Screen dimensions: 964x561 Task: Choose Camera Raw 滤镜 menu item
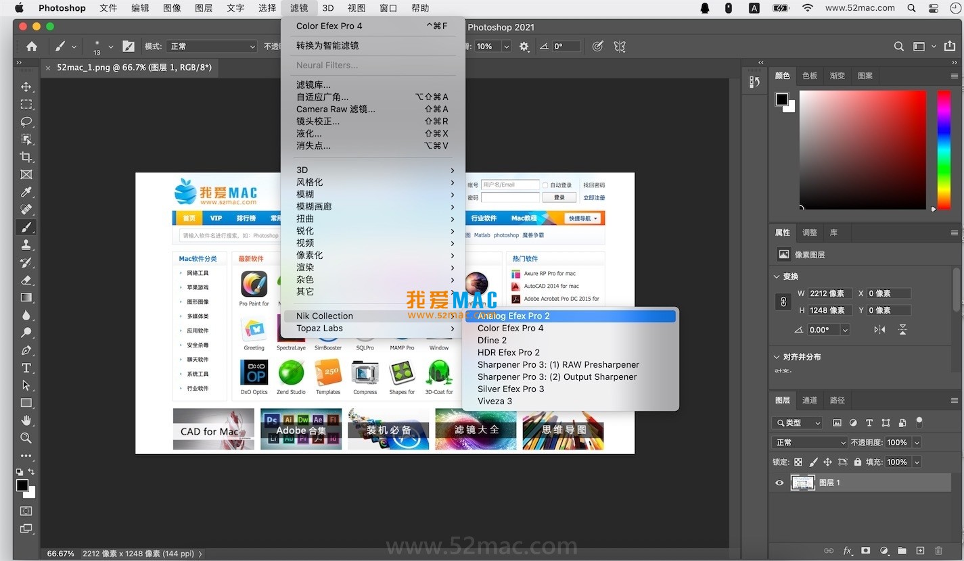coord(373,109)
